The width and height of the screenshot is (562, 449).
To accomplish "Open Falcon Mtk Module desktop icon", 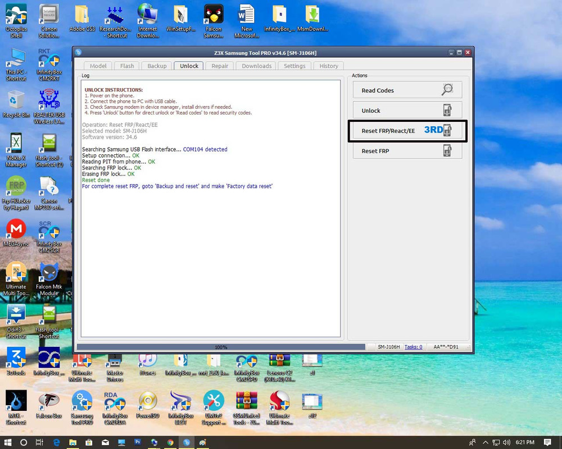I will 49,280.
